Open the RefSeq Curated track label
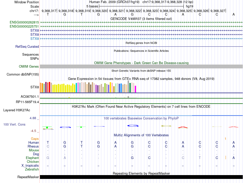This screenshot has height=183, width=243. pyautogui.click(x=27, y=47)
